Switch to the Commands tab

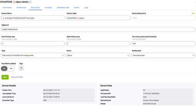[x=7, y=7]
